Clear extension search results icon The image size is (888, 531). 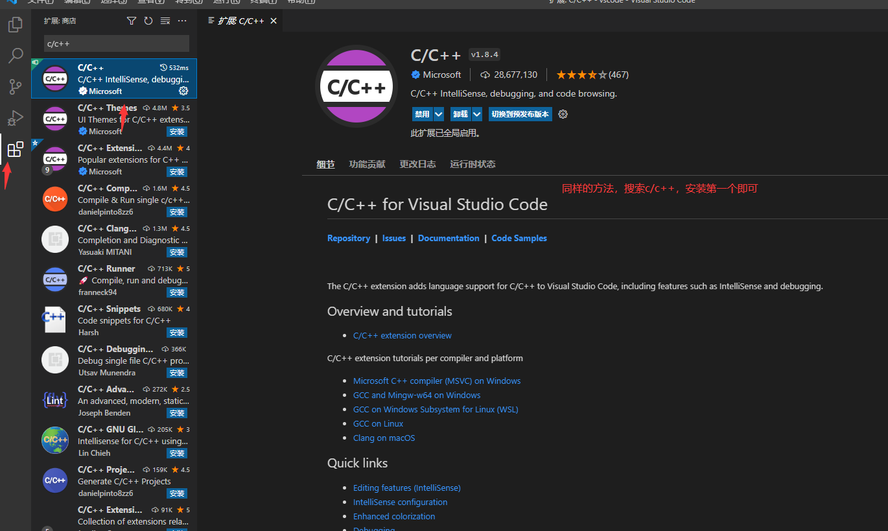[x=165, y=21]
